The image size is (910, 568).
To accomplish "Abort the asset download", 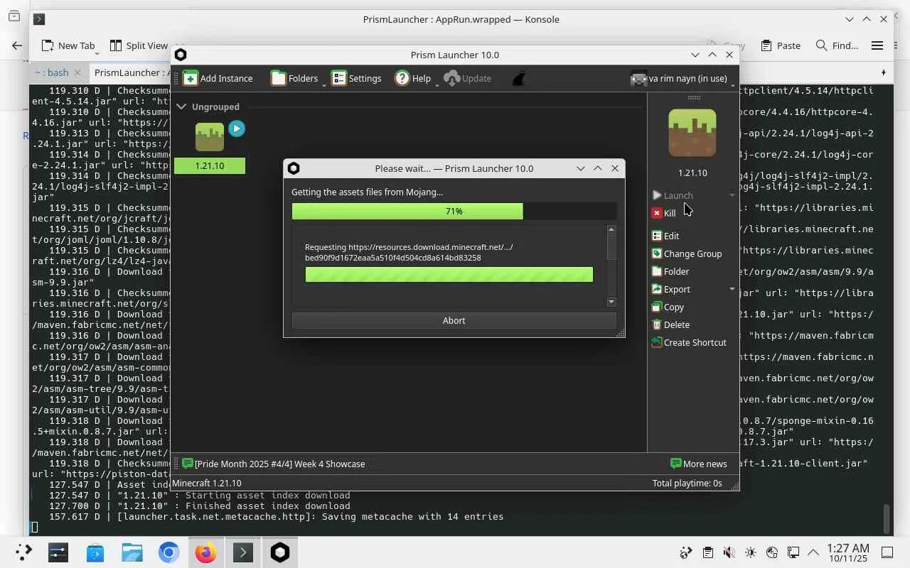I will tap(454, 320).
